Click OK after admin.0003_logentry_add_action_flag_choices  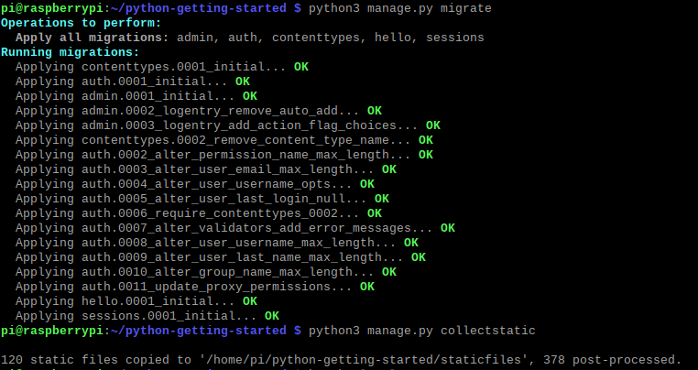[x=433, y=125]
